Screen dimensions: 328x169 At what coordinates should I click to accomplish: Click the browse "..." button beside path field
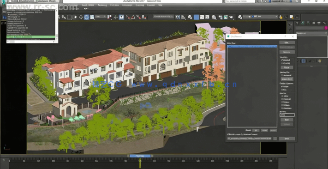275,139
